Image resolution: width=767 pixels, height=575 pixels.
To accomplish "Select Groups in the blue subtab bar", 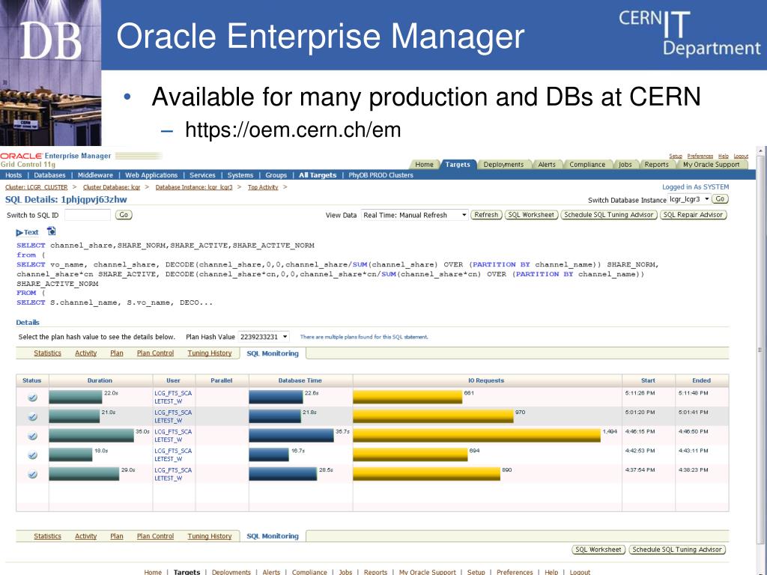I will point(276,175).
